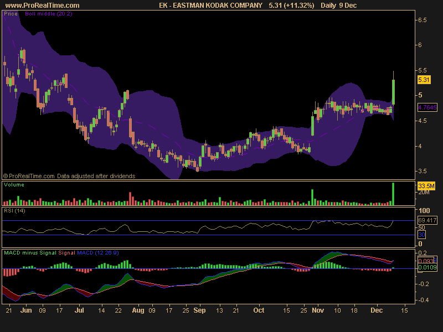The width and height of the screenshot is (443, 332).
Task: Click the Dec date axis label
Action: pyautogui.click(x=377, y=310)
